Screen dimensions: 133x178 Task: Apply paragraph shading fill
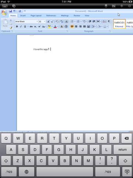click(99, 26)
